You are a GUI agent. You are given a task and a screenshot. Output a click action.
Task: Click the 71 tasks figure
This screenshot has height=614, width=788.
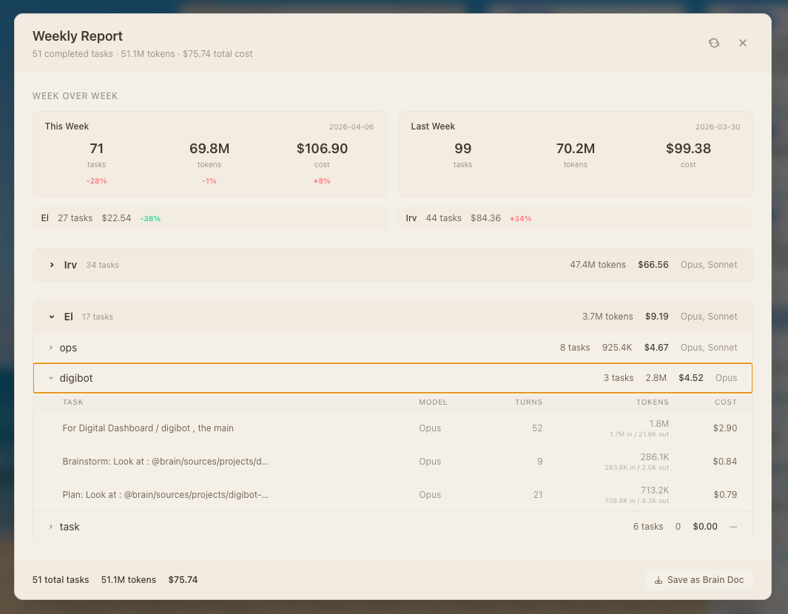(96, 148)
